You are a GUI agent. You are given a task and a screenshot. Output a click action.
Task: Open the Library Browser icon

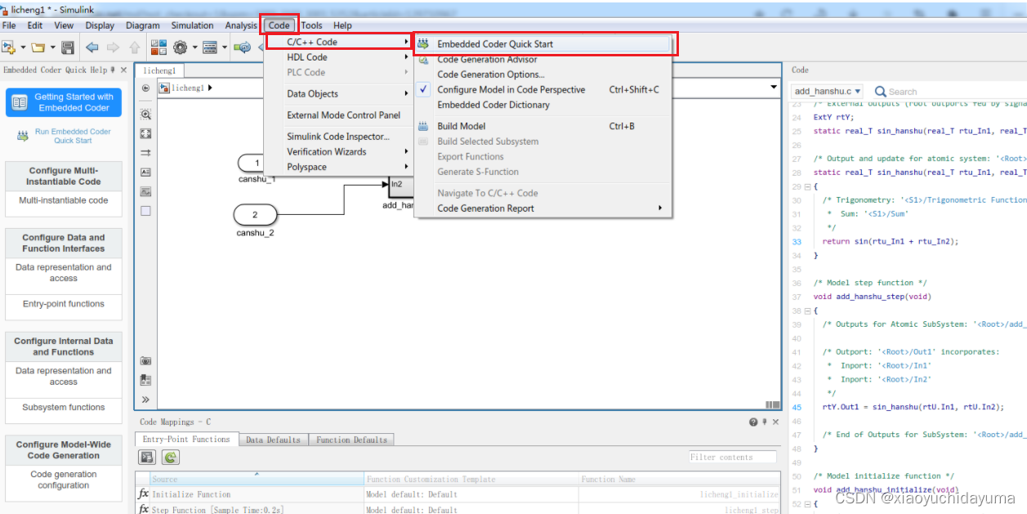pyautogui.click(x=159, y=47)
